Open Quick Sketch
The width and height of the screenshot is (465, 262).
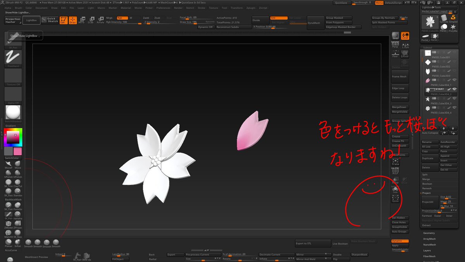(x=50, y=20)
